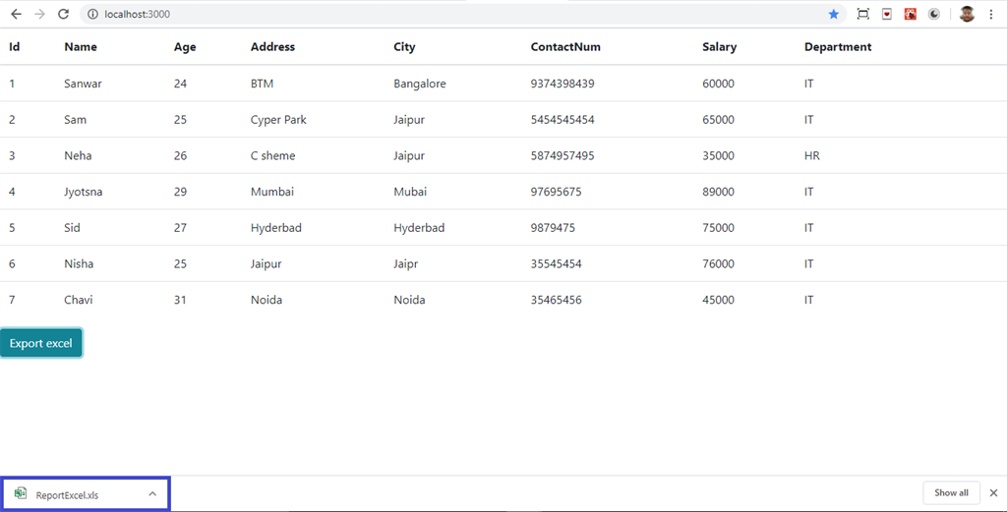The width and height of the screenshot is (1007, 512).
Task: Open Chrome's three-dot menu
Action: tap(991, 14)
